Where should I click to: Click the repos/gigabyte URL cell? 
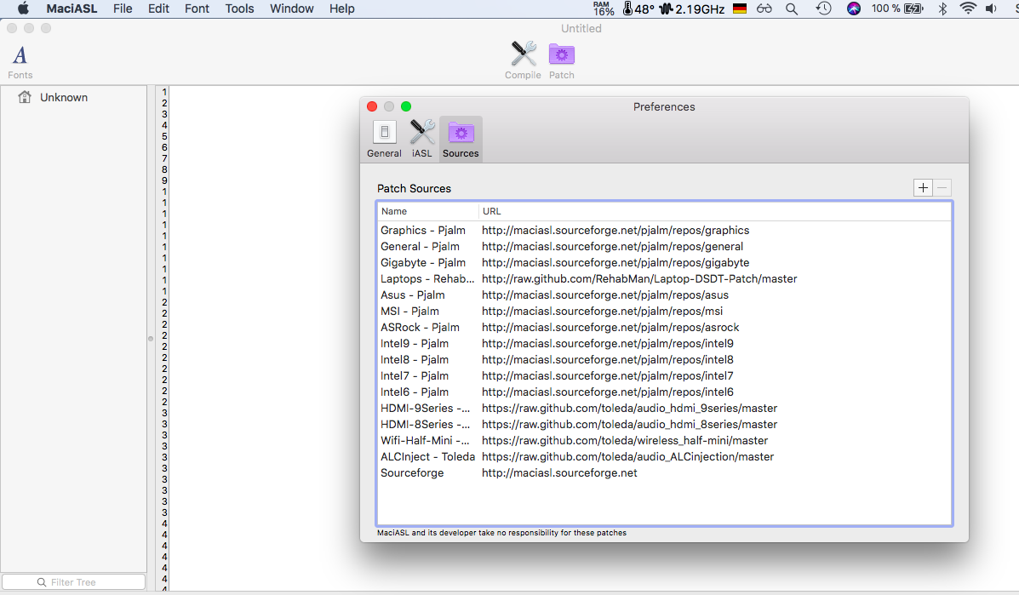(615, 262)
